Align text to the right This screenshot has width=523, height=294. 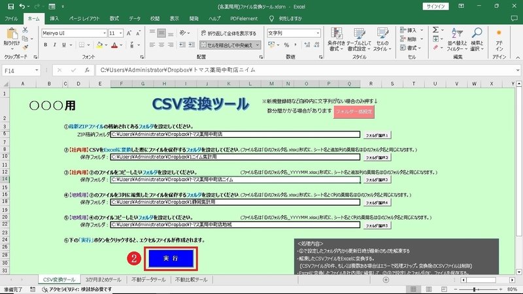pyautogui.click(x=171, y=44)
